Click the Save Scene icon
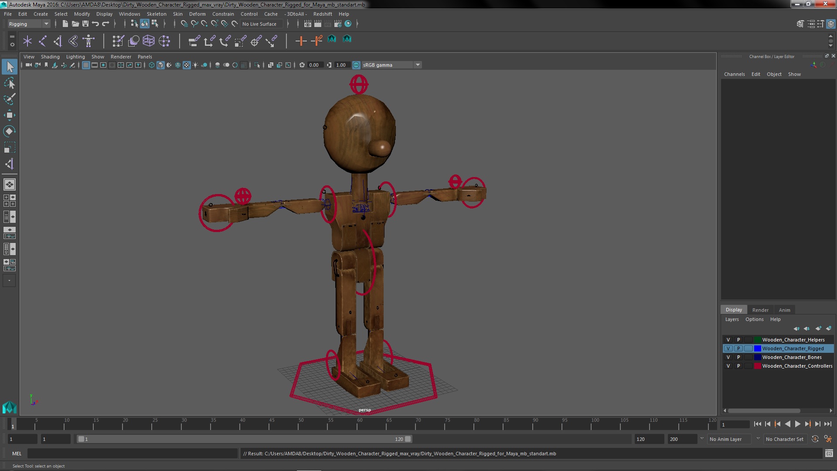Viewport: 837px width, 471px height. (85, 24)
